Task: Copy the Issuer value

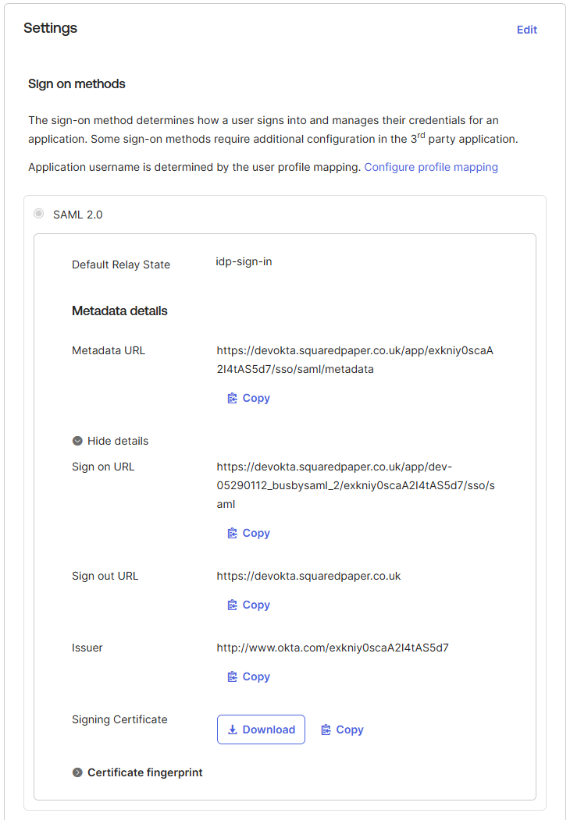Action: click(248, 676)
